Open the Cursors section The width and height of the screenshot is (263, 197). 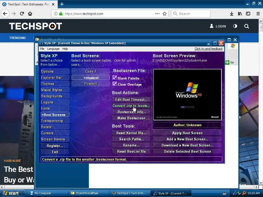pos(55,133)
